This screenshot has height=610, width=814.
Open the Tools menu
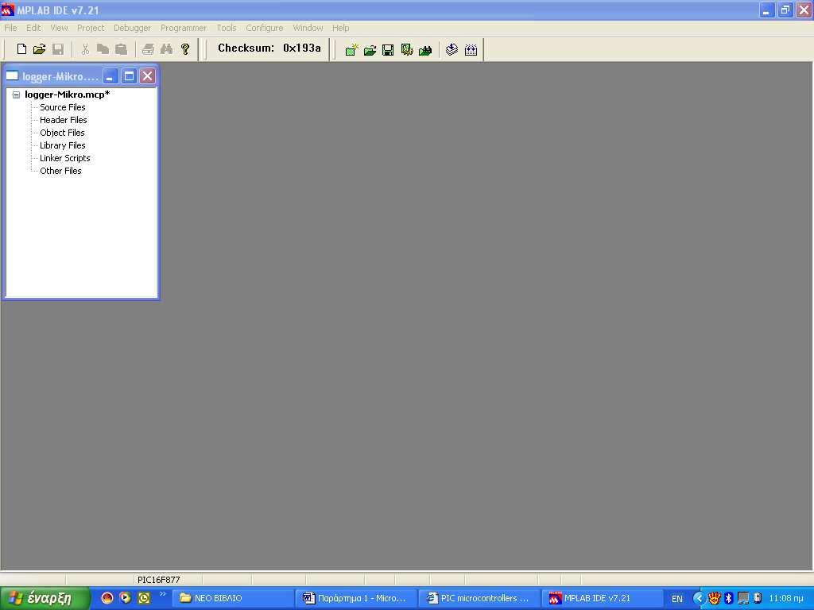coord(227,28)
